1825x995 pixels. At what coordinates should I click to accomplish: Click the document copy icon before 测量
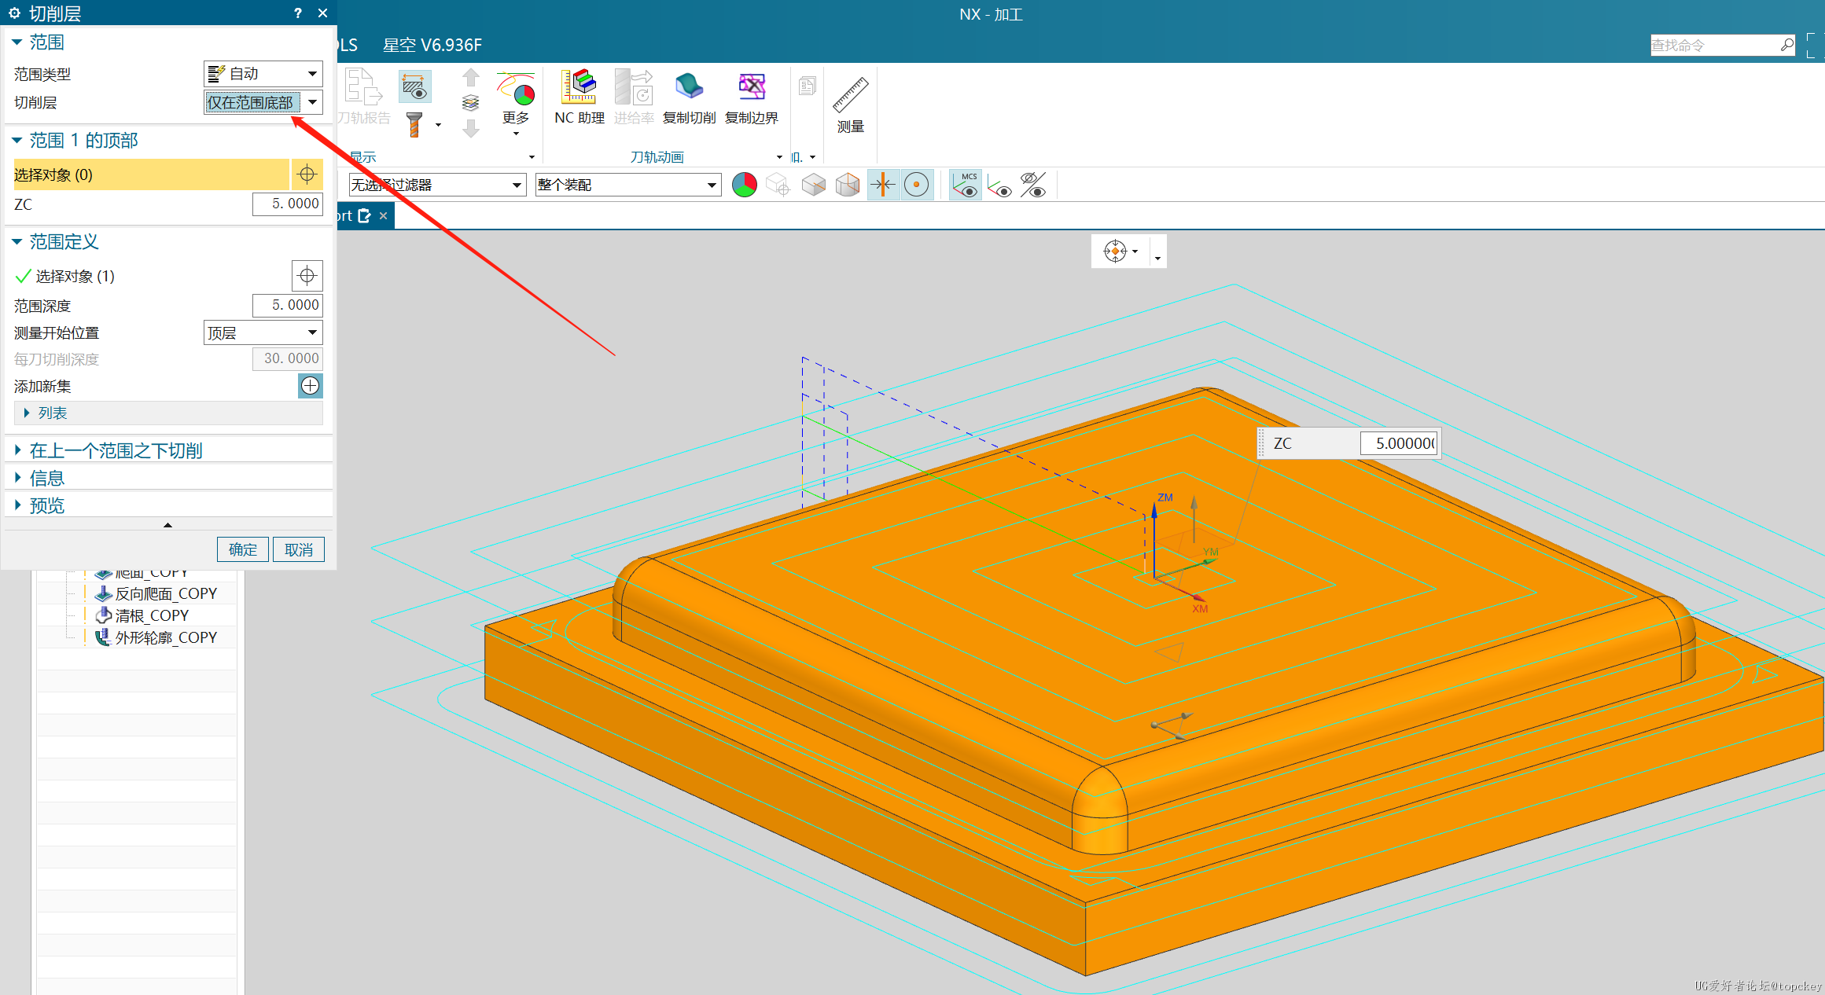pos(808,86)
